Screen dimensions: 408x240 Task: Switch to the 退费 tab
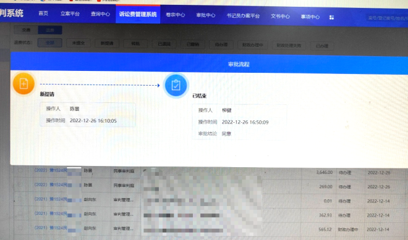(50, 30)
